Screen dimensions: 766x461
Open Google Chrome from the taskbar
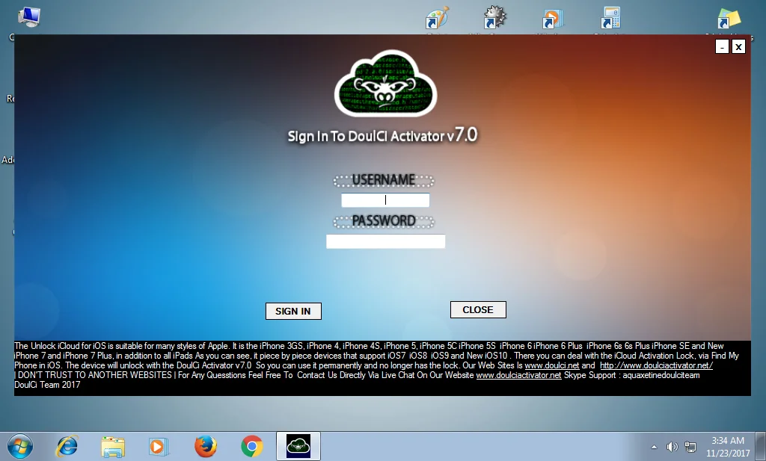(252, 446)
